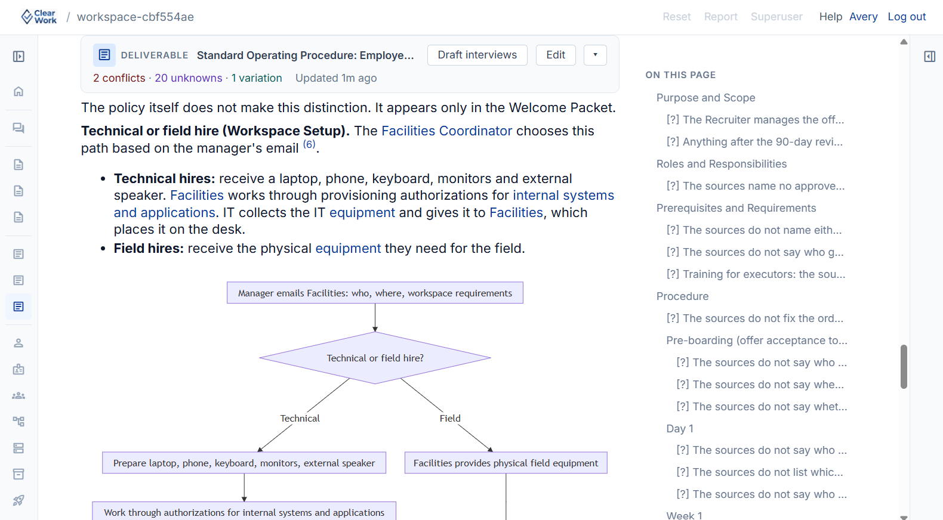
Task: Jump to Day 1 outline entry
Action: pos(680,429)
